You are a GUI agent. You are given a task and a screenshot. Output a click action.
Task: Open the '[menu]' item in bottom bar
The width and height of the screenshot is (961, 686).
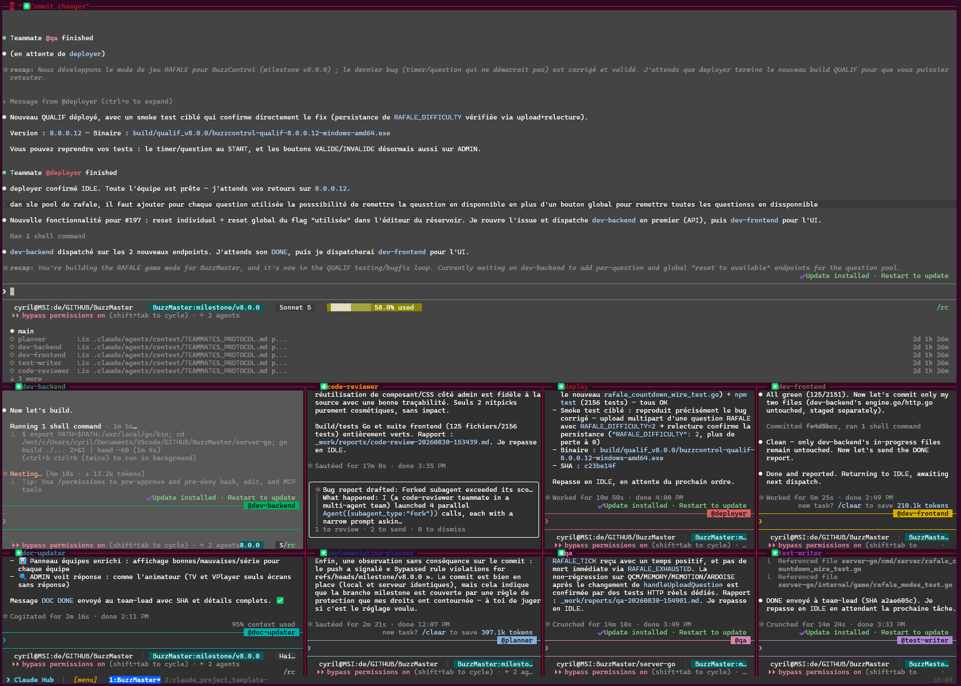85,680
